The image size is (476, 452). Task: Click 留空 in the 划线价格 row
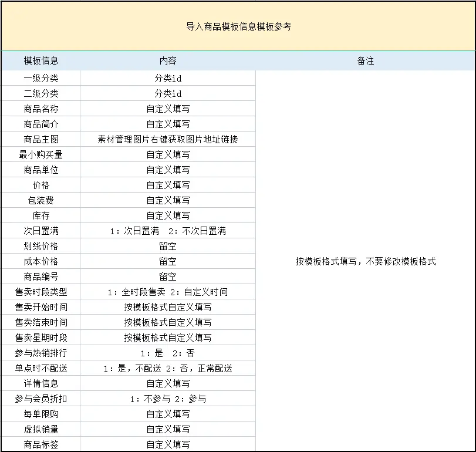[168, 246]
